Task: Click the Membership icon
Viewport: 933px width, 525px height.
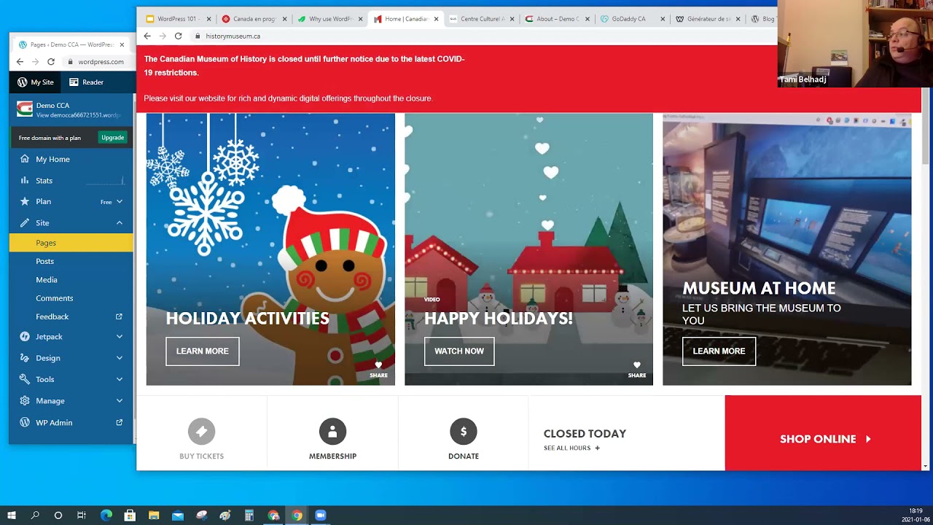Action: [332, 432]
